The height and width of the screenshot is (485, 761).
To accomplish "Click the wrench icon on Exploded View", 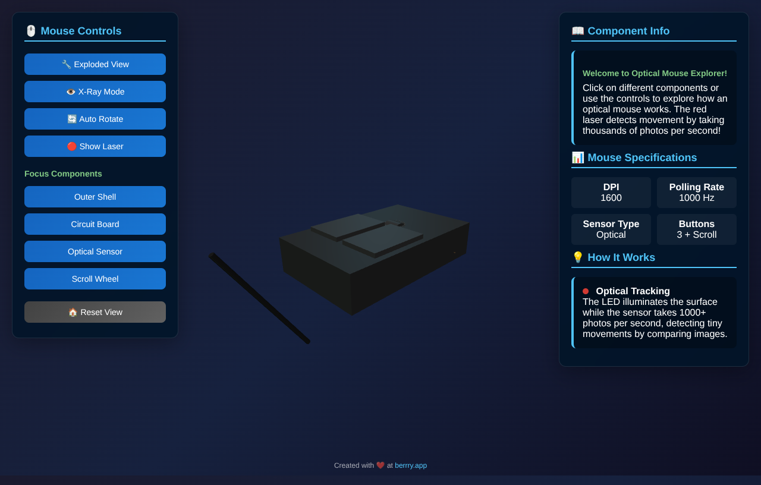I will (x=66, y=64).
